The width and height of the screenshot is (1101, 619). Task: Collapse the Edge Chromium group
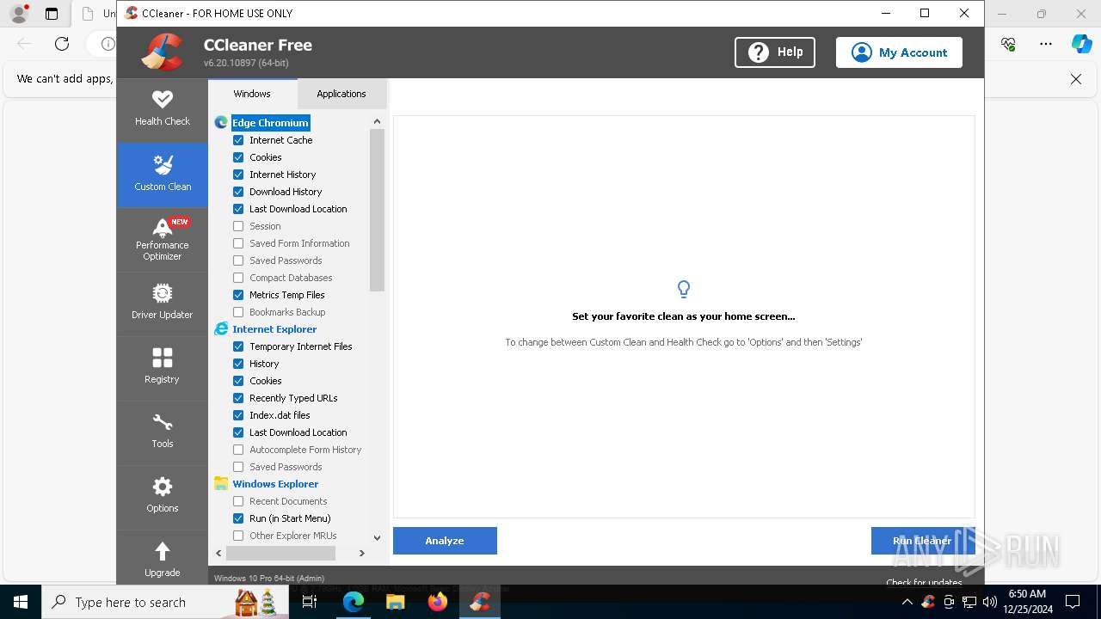270,123
